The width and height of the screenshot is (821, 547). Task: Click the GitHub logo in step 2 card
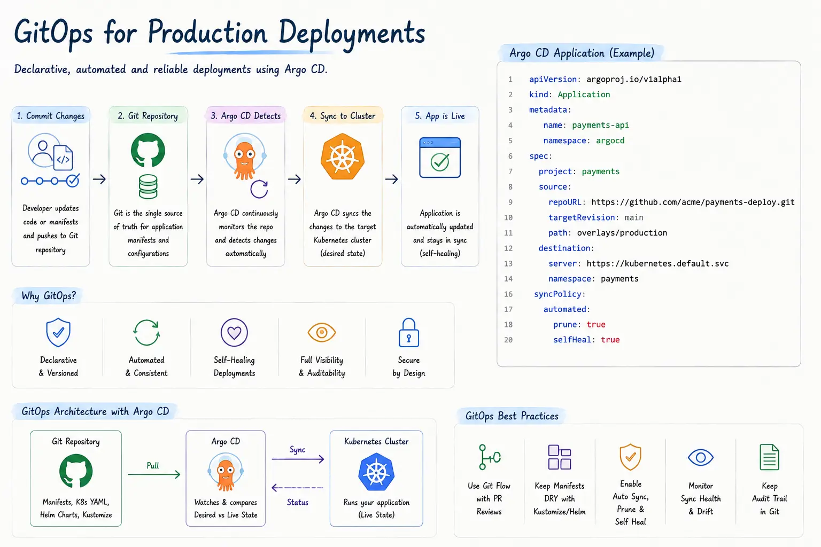[148, 150]
